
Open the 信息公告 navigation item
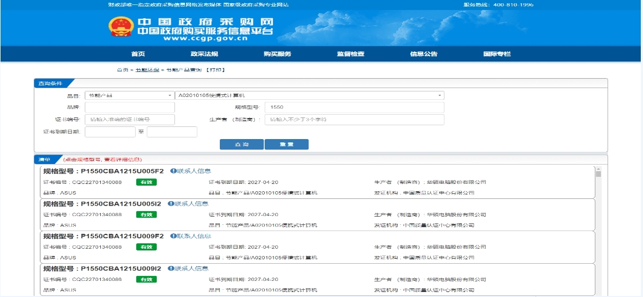(x=424, y=54)
